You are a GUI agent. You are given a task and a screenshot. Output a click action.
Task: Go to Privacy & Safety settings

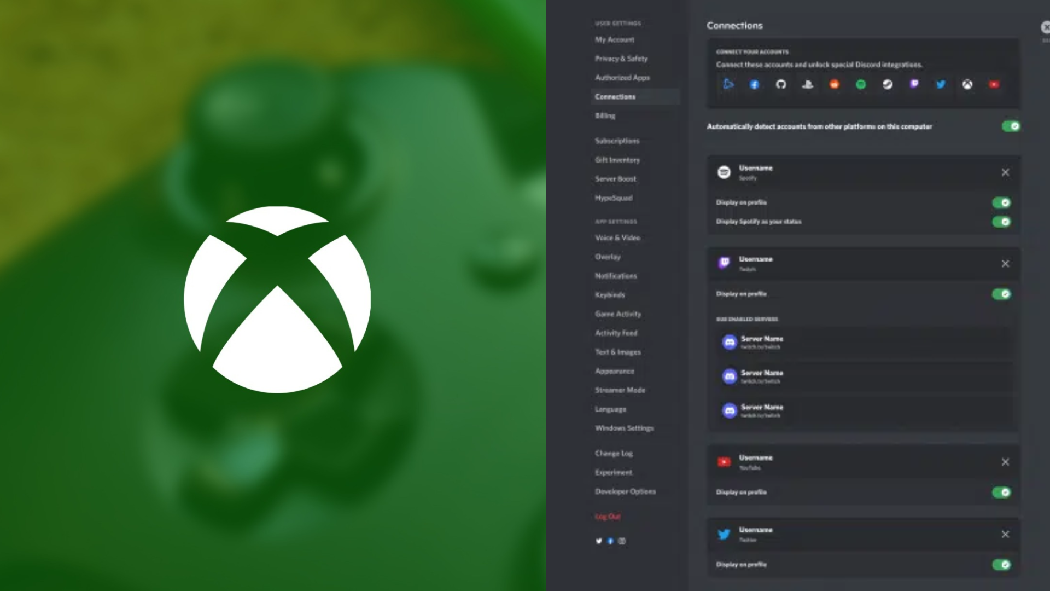(x=621, y=59)
